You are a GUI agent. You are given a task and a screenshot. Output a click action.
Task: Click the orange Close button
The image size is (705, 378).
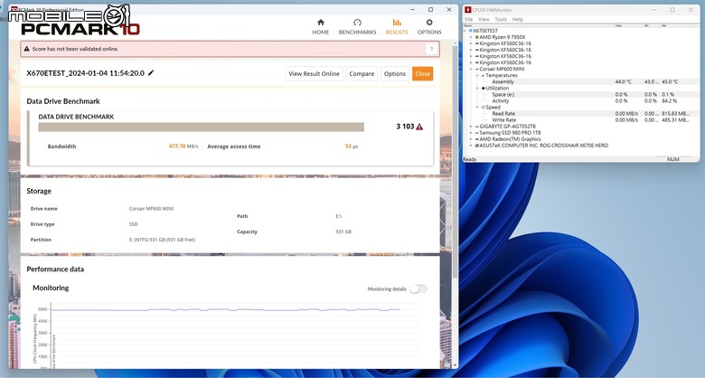pyautogui.click(x=423, y=74)
